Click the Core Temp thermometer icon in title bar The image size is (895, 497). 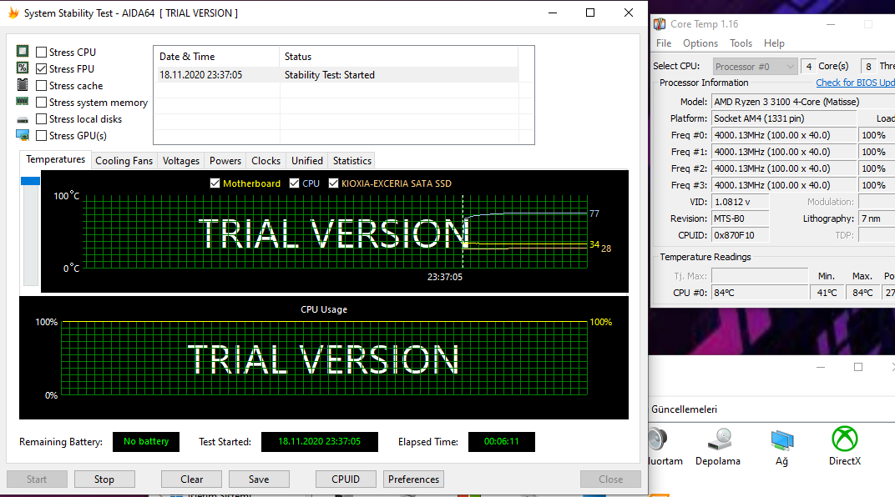(x=660, y=24)
